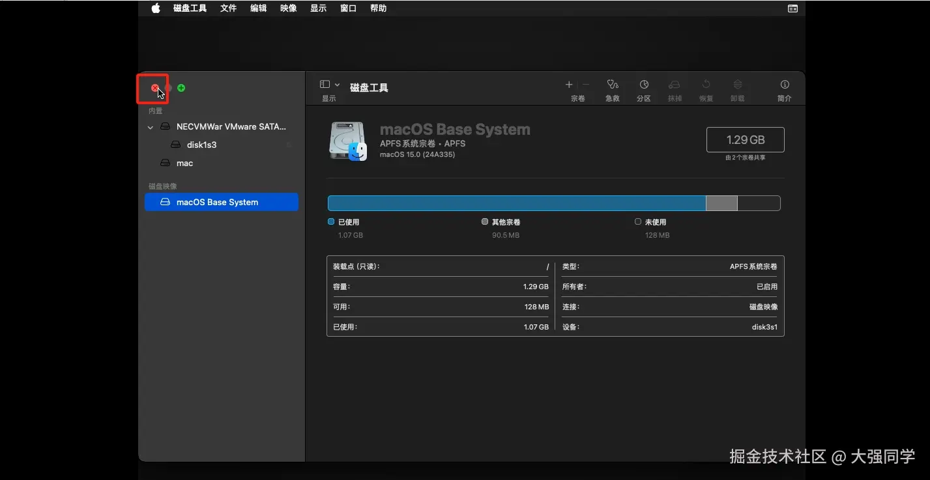Click the 类型 value APFS 系统宗卷

coord(753,266)
